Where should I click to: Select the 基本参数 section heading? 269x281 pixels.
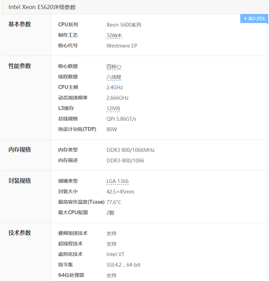pos(20,24)
